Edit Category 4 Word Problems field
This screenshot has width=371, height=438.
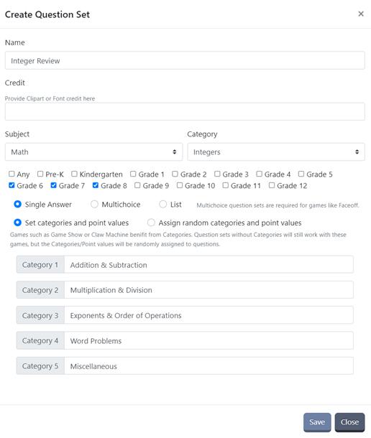209,340
